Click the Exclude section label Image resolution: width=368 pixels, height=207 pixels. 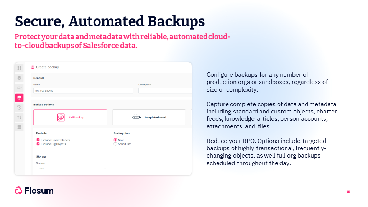click(41, 133)
